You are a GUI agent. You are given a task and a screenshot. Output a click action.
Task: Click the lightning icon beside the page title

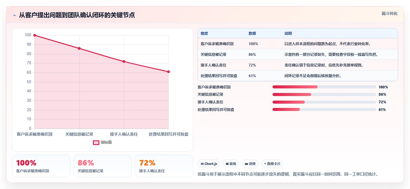(14, 15)
